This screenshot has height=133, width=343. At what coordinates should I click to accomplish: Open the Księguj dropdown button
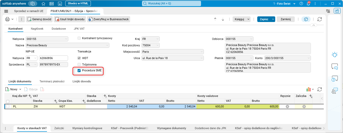(x=242, y=19)
